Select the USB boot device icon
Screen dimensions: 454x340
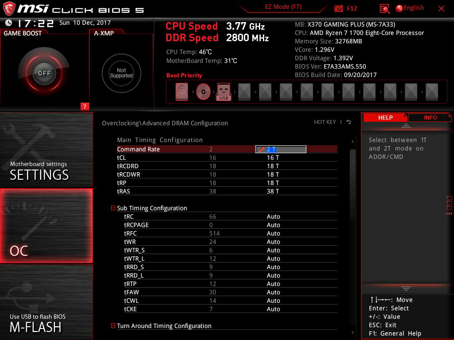tap(223, 92)
